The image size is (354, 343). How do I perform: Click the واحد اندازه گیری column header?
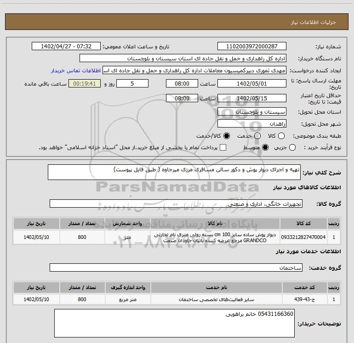[x=128, y=287]
